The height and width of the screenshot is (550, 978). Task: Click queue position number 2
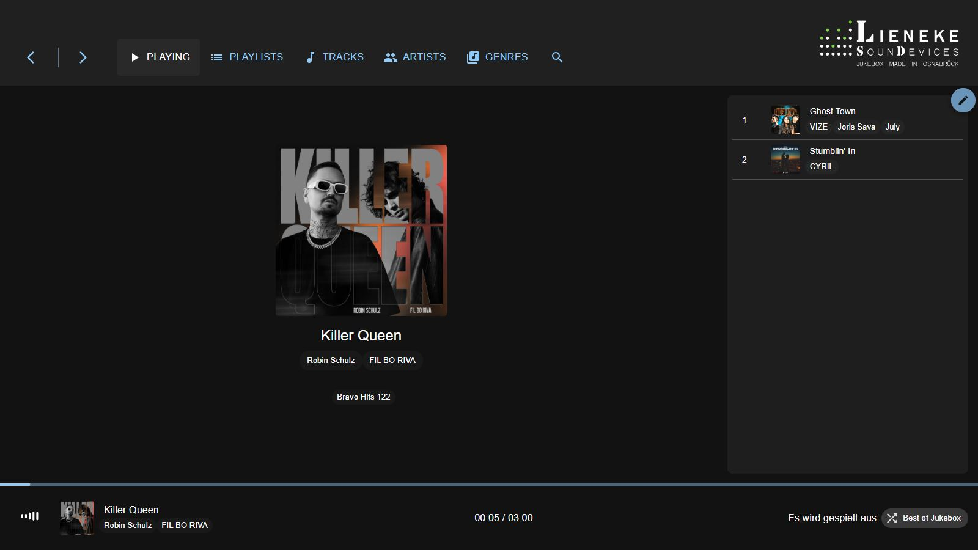(745, 159)
